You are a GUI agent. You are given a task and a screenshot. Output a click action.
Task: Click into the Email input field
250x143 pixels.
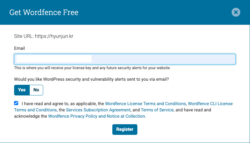pyautogui.click(x=163, y=59)
